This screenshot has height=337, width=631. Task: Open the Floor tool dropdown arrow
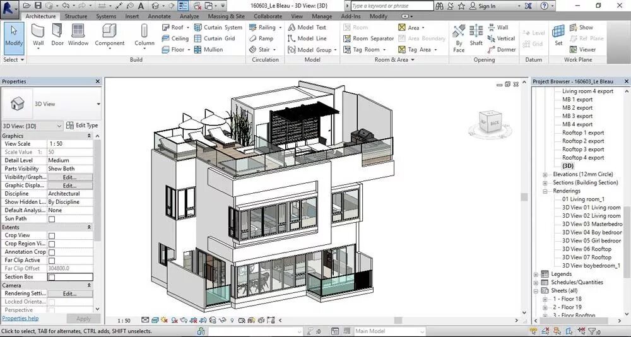[189, 49]
